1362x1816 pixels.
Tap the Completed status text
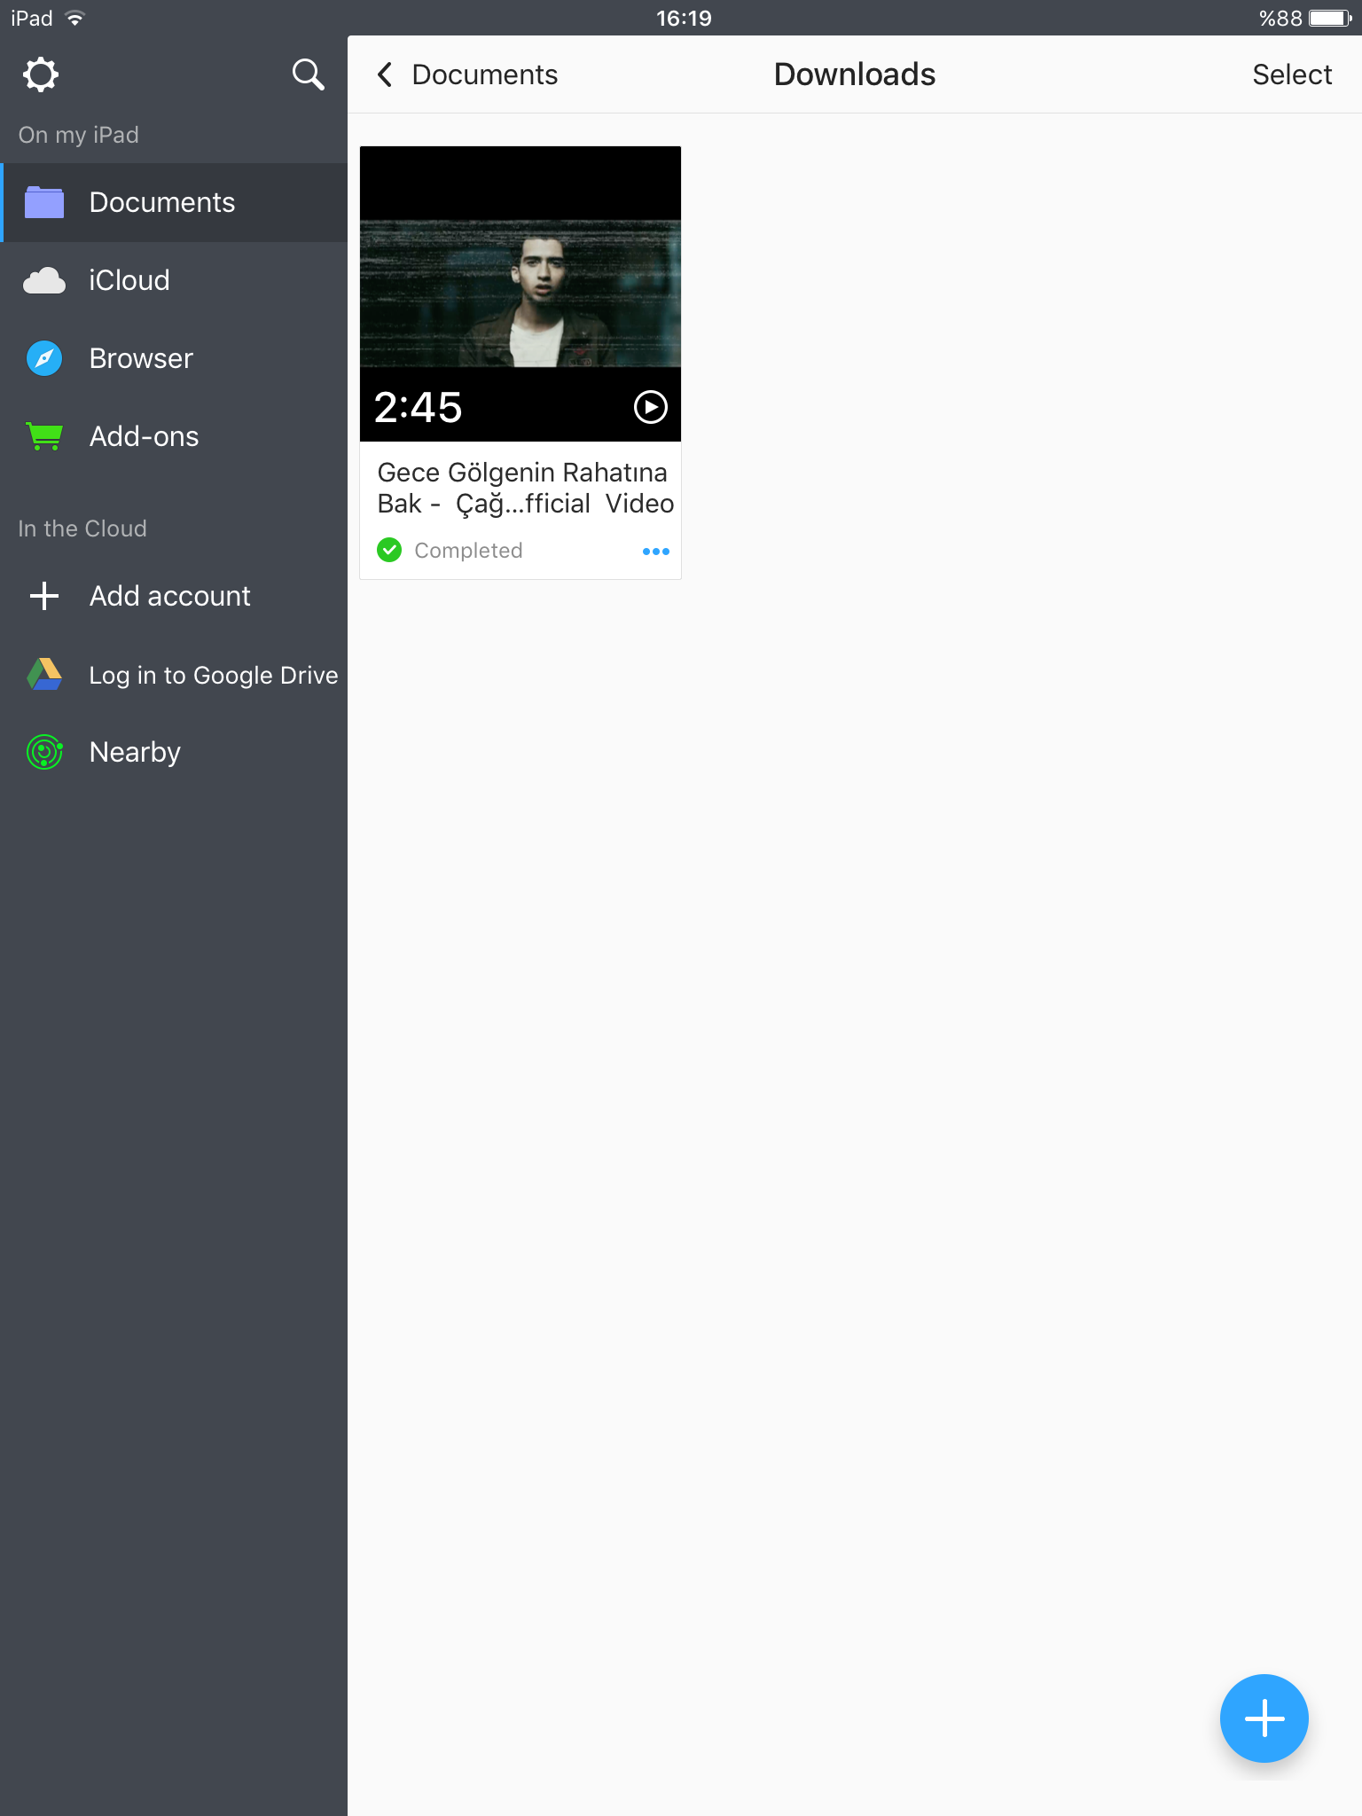468,551
